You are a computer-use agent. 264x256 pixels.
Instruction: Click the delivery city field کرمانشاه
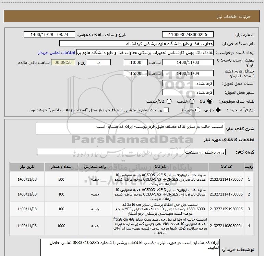[188, 92]
